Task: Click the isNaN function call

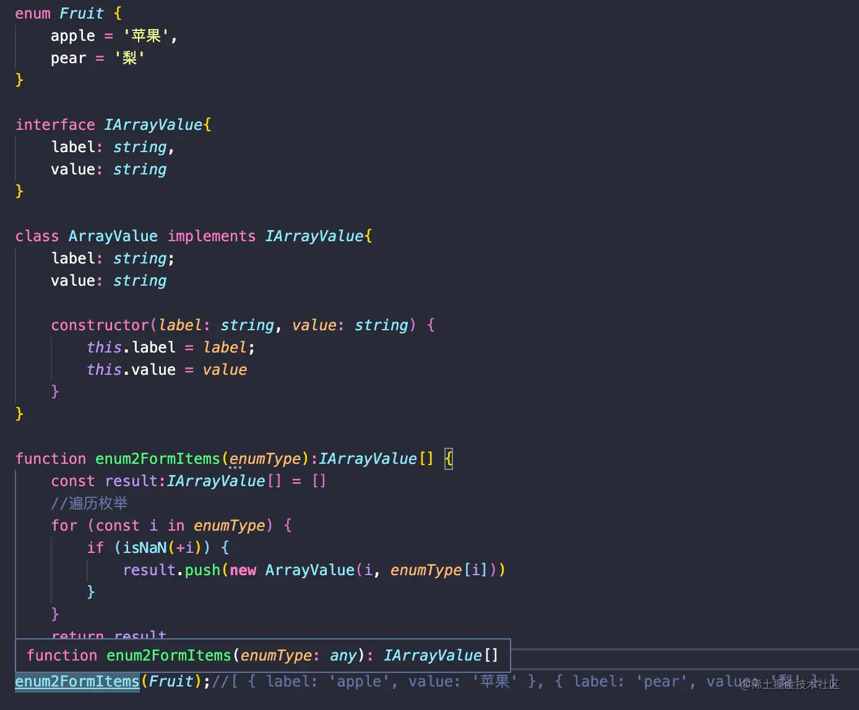Action: point(145,547)
